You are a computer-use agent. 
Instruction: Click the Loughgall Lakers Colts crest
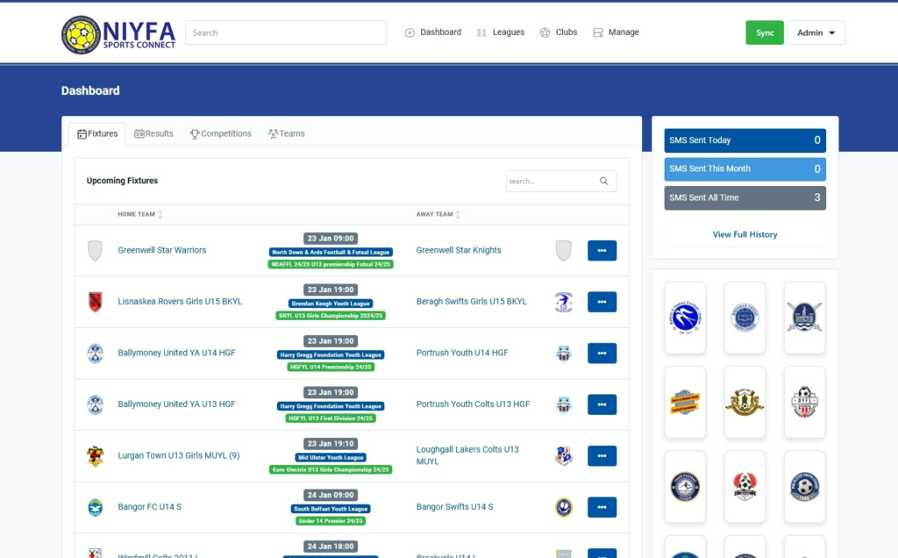click(x=564, y=456)
